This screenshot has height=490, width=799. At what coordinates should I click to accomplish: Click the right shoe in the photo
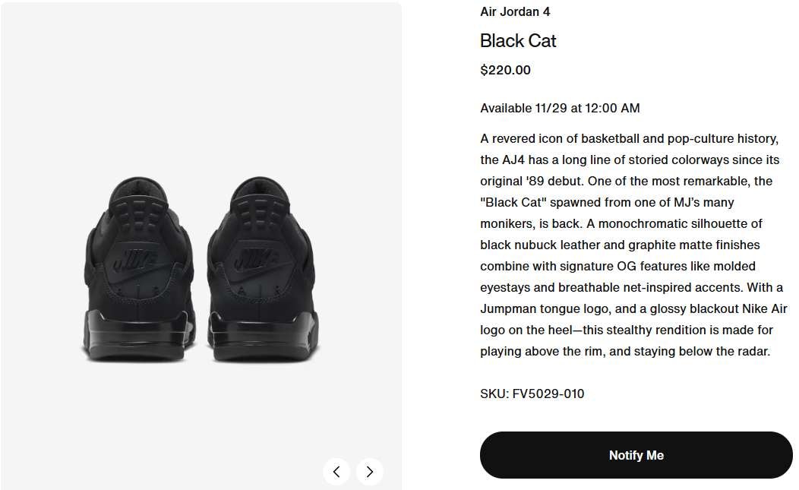pyautogui.click(x=261, y=273)
